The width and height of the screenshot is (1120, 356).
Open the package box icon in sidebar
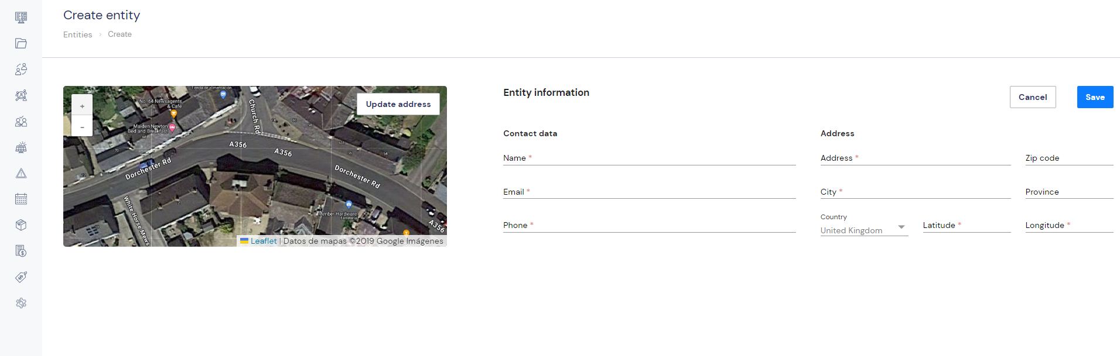[21, 225]
